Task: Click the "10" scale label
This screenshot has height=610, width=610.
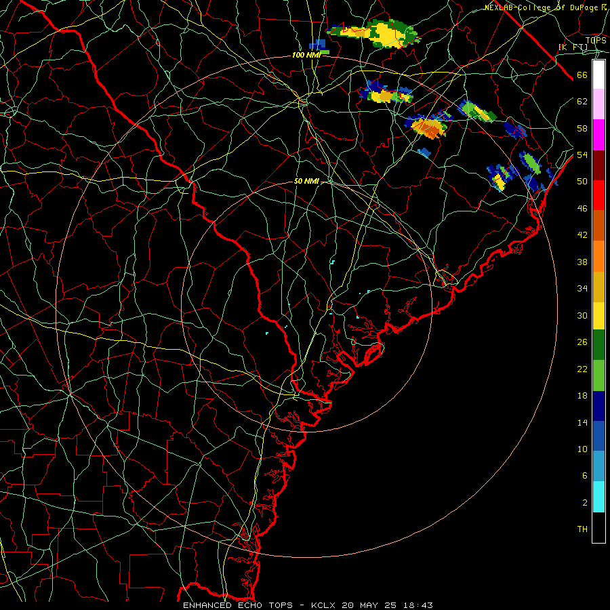Action: [582, 449]
